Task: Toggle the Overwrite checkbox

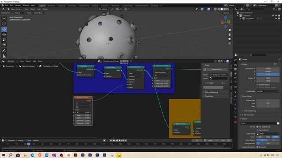Action: (x=257, y=147)
